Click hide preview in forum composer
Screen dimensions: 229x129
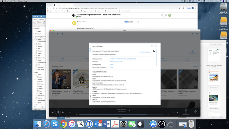pyautogui.click(x=182, y=117)
